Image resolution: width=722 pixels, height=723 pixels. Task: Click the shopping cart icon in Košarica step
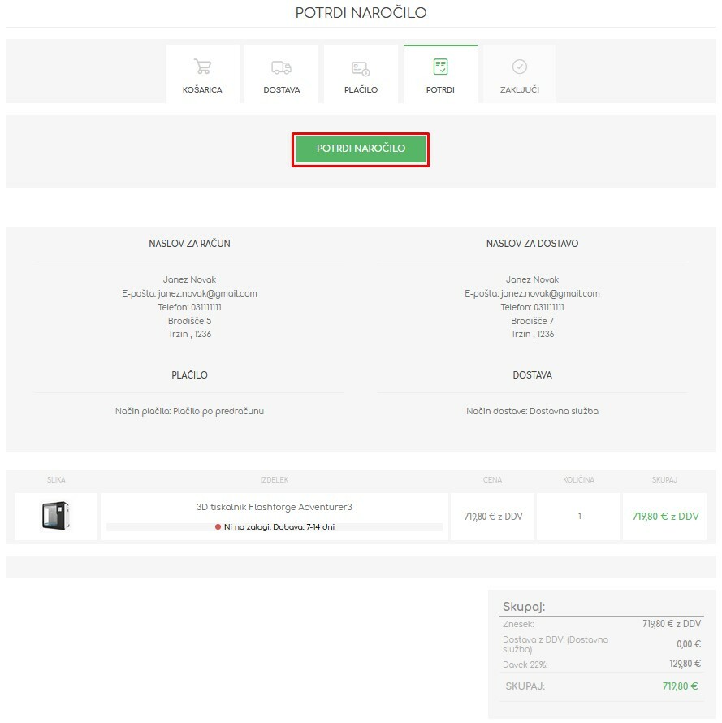tap(202, 67)
